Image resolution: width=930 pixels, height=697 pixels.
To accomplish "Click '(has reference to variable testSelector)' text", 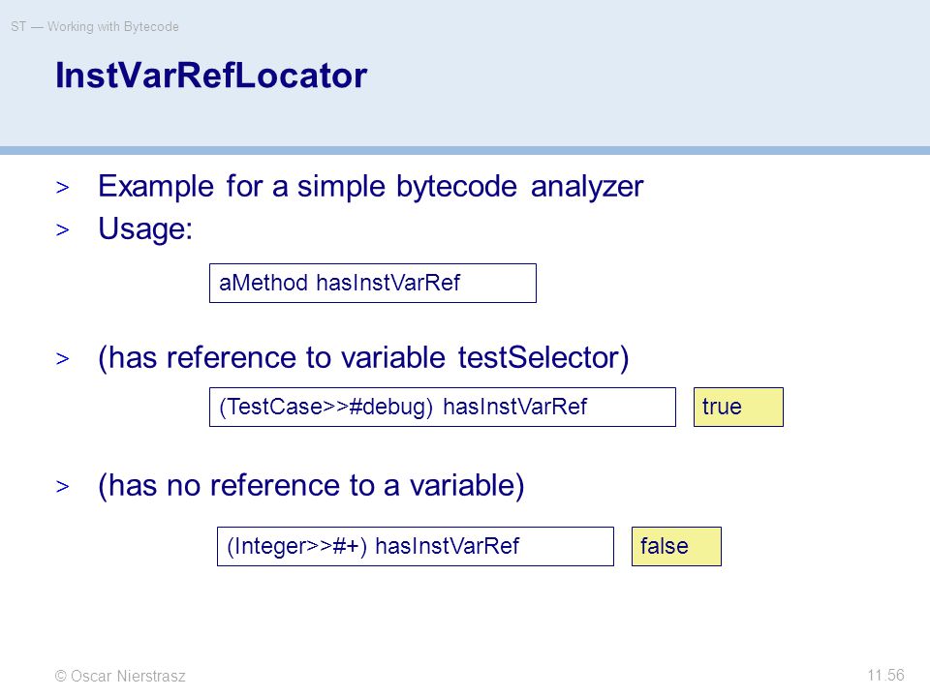I will (x=363, y=358).
